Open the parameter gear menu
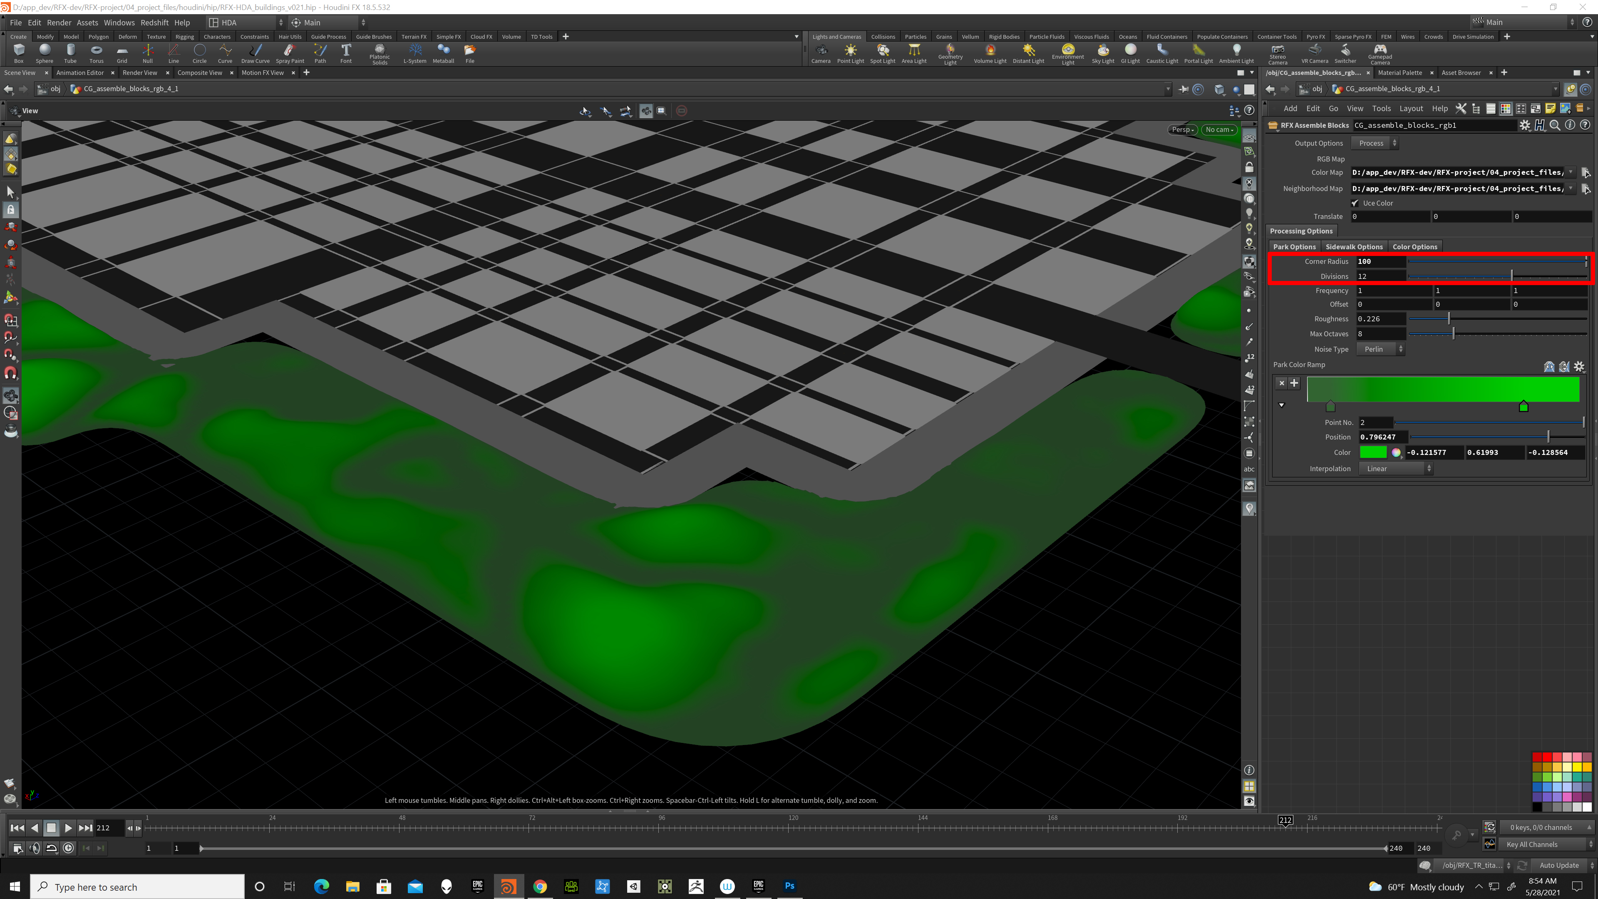Screen dimensions: 1598x899 click(x=1525, y=125)
